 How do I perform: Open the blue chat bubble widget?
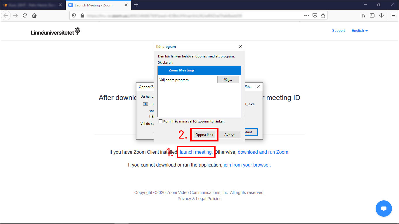coord(384,209)
